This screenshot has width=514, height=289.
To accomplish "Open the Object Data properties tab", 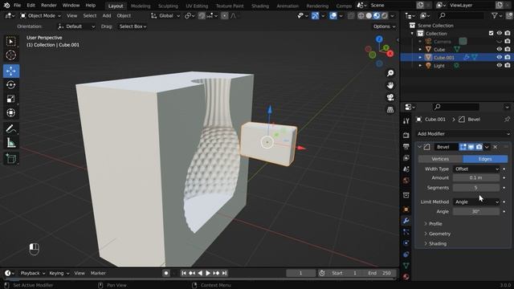I will tap(406, 266).
